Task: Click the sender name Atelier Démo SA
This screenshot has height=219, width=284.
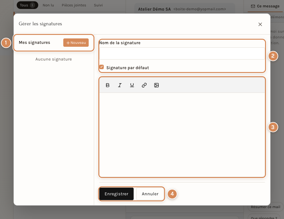Action: pos(154,9)
